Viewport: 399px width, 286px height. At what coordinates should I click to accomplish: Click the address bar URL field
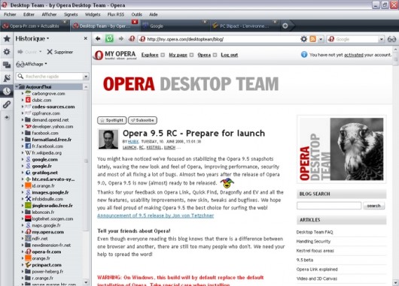point(219,39)
